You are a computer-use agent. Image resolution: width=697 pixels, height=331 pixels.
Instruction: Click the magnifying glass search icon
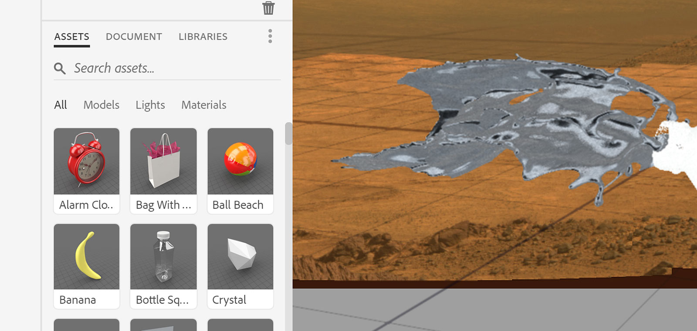point(60,68)
